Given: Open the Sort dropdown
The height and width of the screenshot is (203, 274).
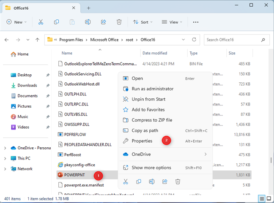Looking at the screenshot, I should (x=143, y=22).
